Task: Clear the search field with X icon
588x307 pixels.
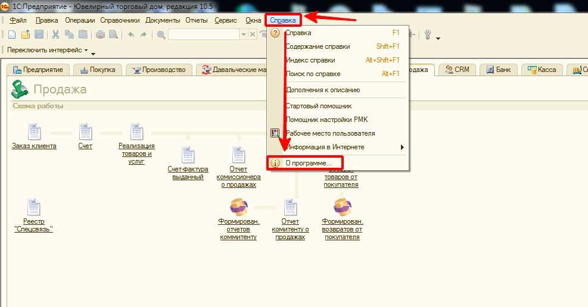Action: coord(253,35)
